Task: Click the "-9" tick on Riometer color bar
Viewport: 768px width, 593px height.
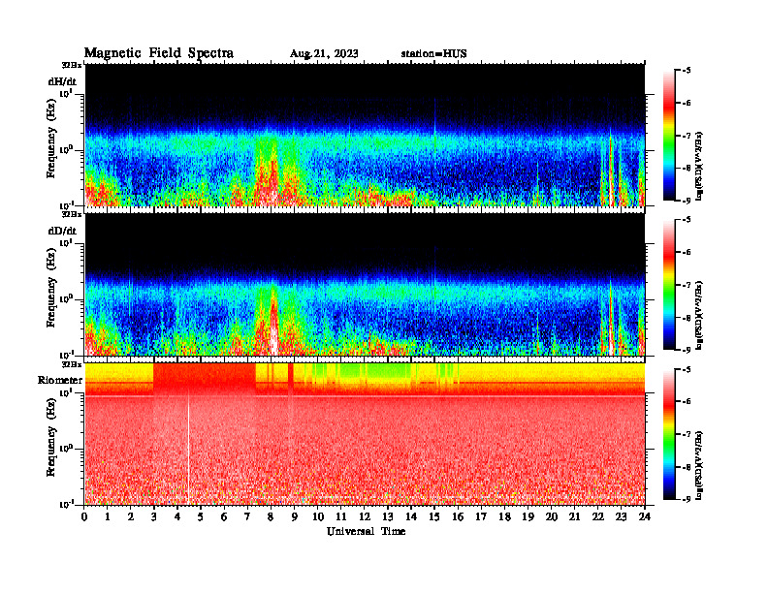Action: [687, 499]
